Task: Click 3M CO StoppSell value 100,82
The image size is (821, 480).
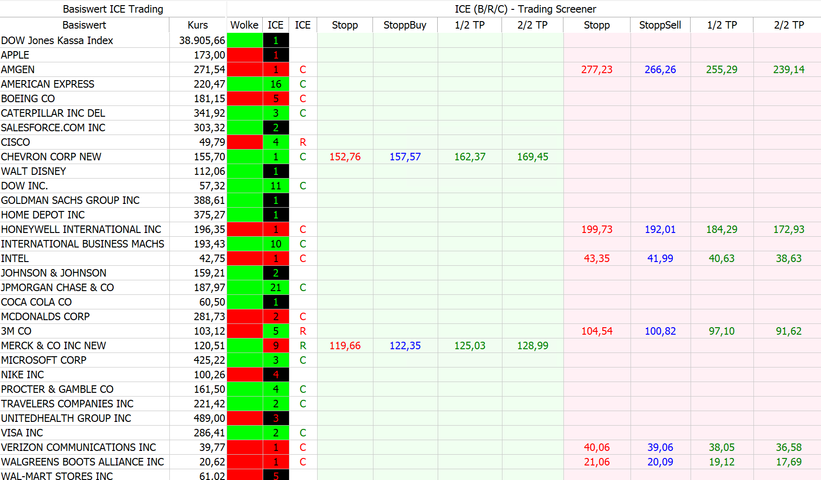Action: 660,331
